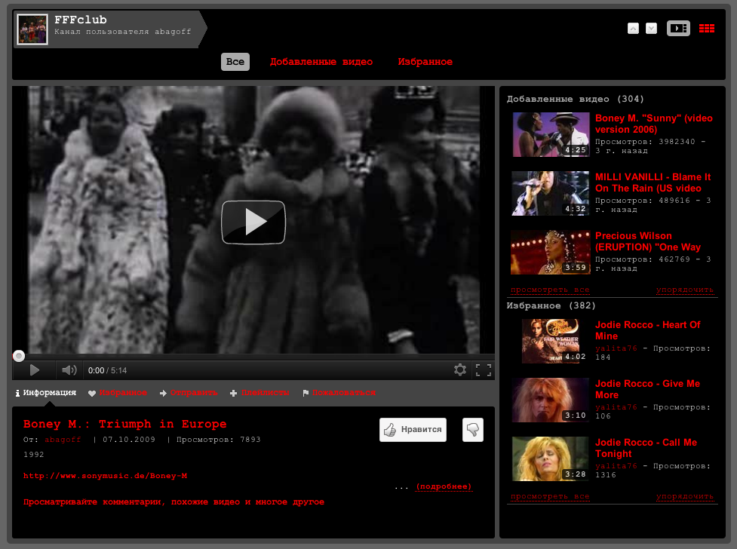Select the Информация tab below the player
737x549 pixels.
point(45,392)
